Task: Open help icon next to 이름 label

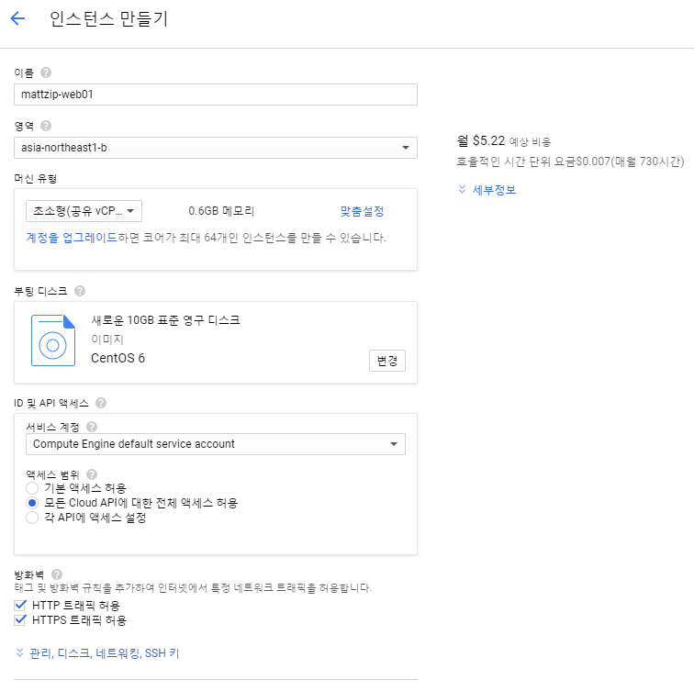Action: 46,72
